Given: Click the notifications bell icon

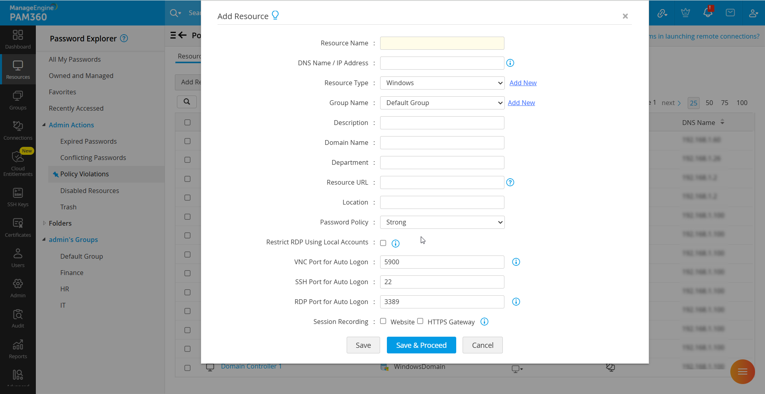Looking at the screenshot, I should click(708, 12).
